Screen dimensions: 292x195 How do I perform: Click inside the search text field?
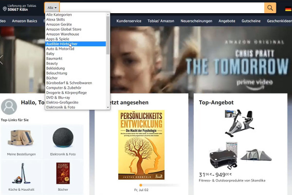point(162,8)
